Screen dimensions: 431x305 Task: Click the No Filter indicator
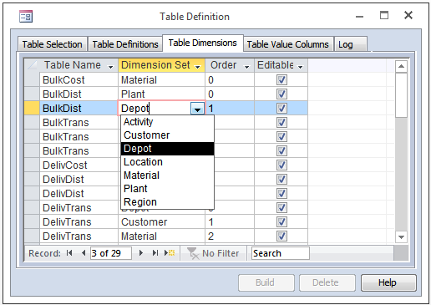pyautogui.click(x=213, y=253)
